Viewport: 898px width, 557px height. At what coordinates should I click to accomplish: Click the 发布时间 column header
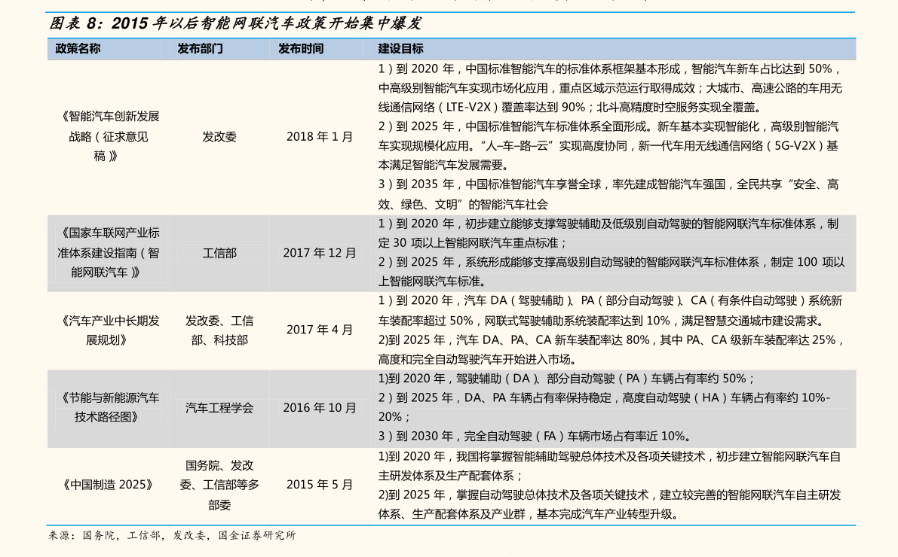tap(301, 49)
